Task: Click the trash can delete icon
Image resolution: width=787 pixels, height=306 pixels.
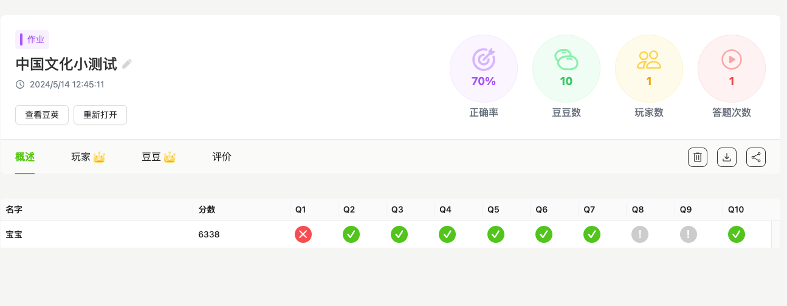Action: (698, 157)
